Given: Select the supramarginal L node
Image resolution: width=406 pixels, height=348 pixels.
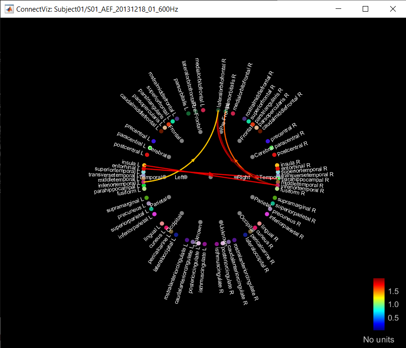Looking at the screenshot, I should coord(146,198).
